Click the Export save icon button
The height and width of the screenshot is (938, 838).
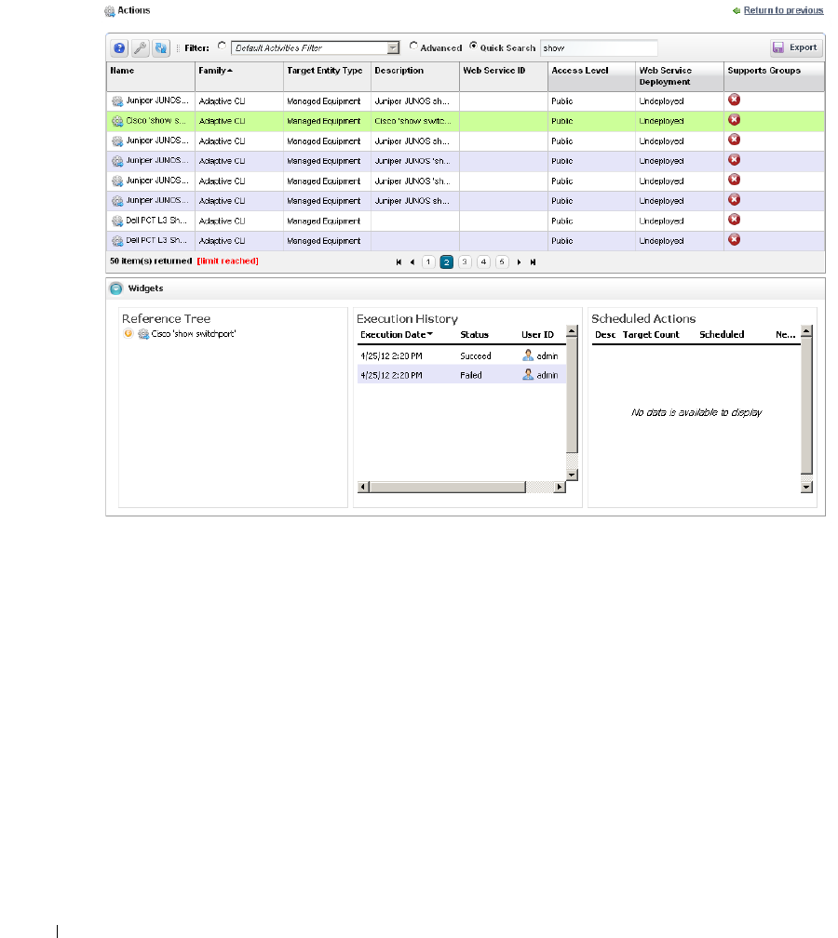(x=795, y=47)
